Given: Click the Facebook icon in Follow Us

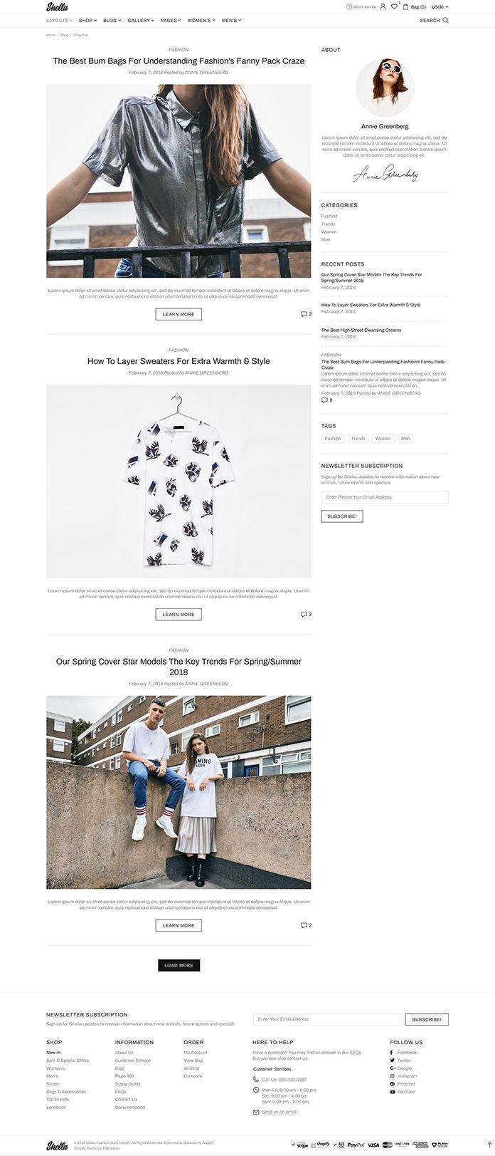Looking at the screenshot, I should click(392, 1053).
